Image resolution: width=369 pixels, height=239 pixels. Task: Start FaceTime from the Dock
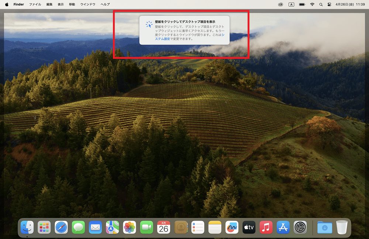146,227
